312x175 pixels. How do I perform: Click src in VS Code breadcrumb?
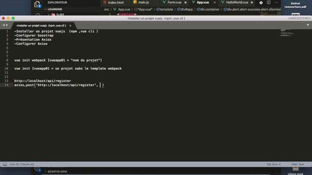coord(107,9)
